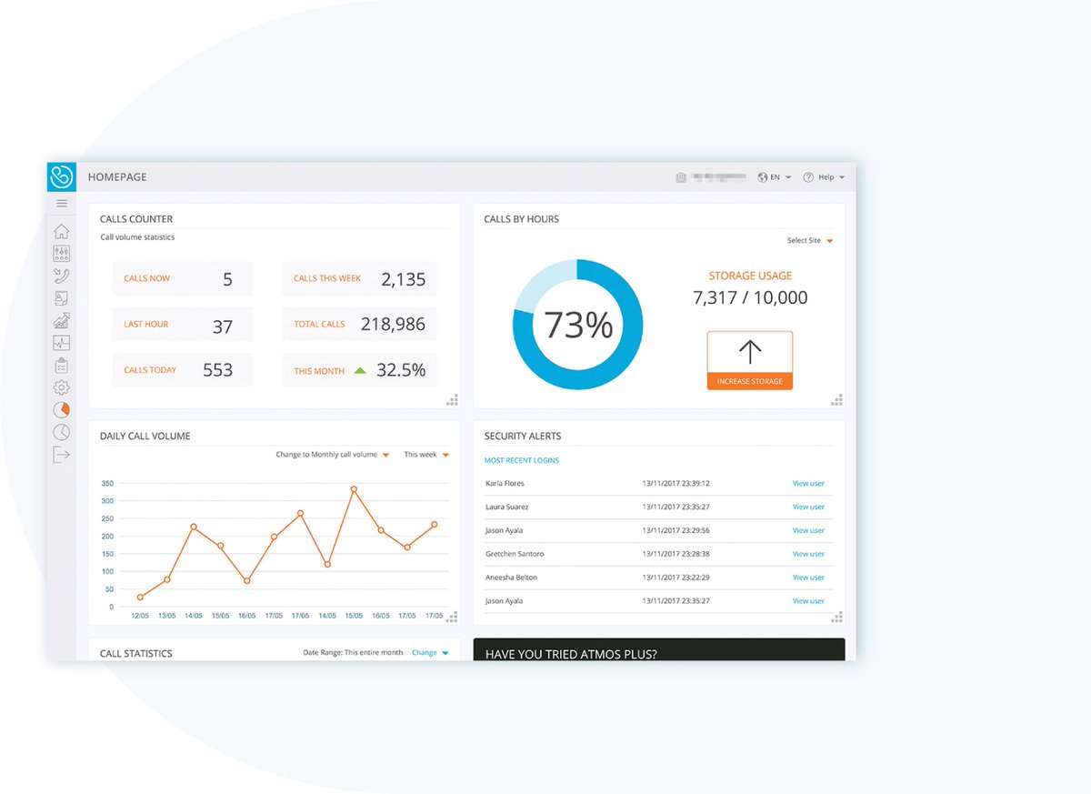Click the 73% donut chart
The height and width of the screenshot is (794, 1091).
tap(578, 325)
